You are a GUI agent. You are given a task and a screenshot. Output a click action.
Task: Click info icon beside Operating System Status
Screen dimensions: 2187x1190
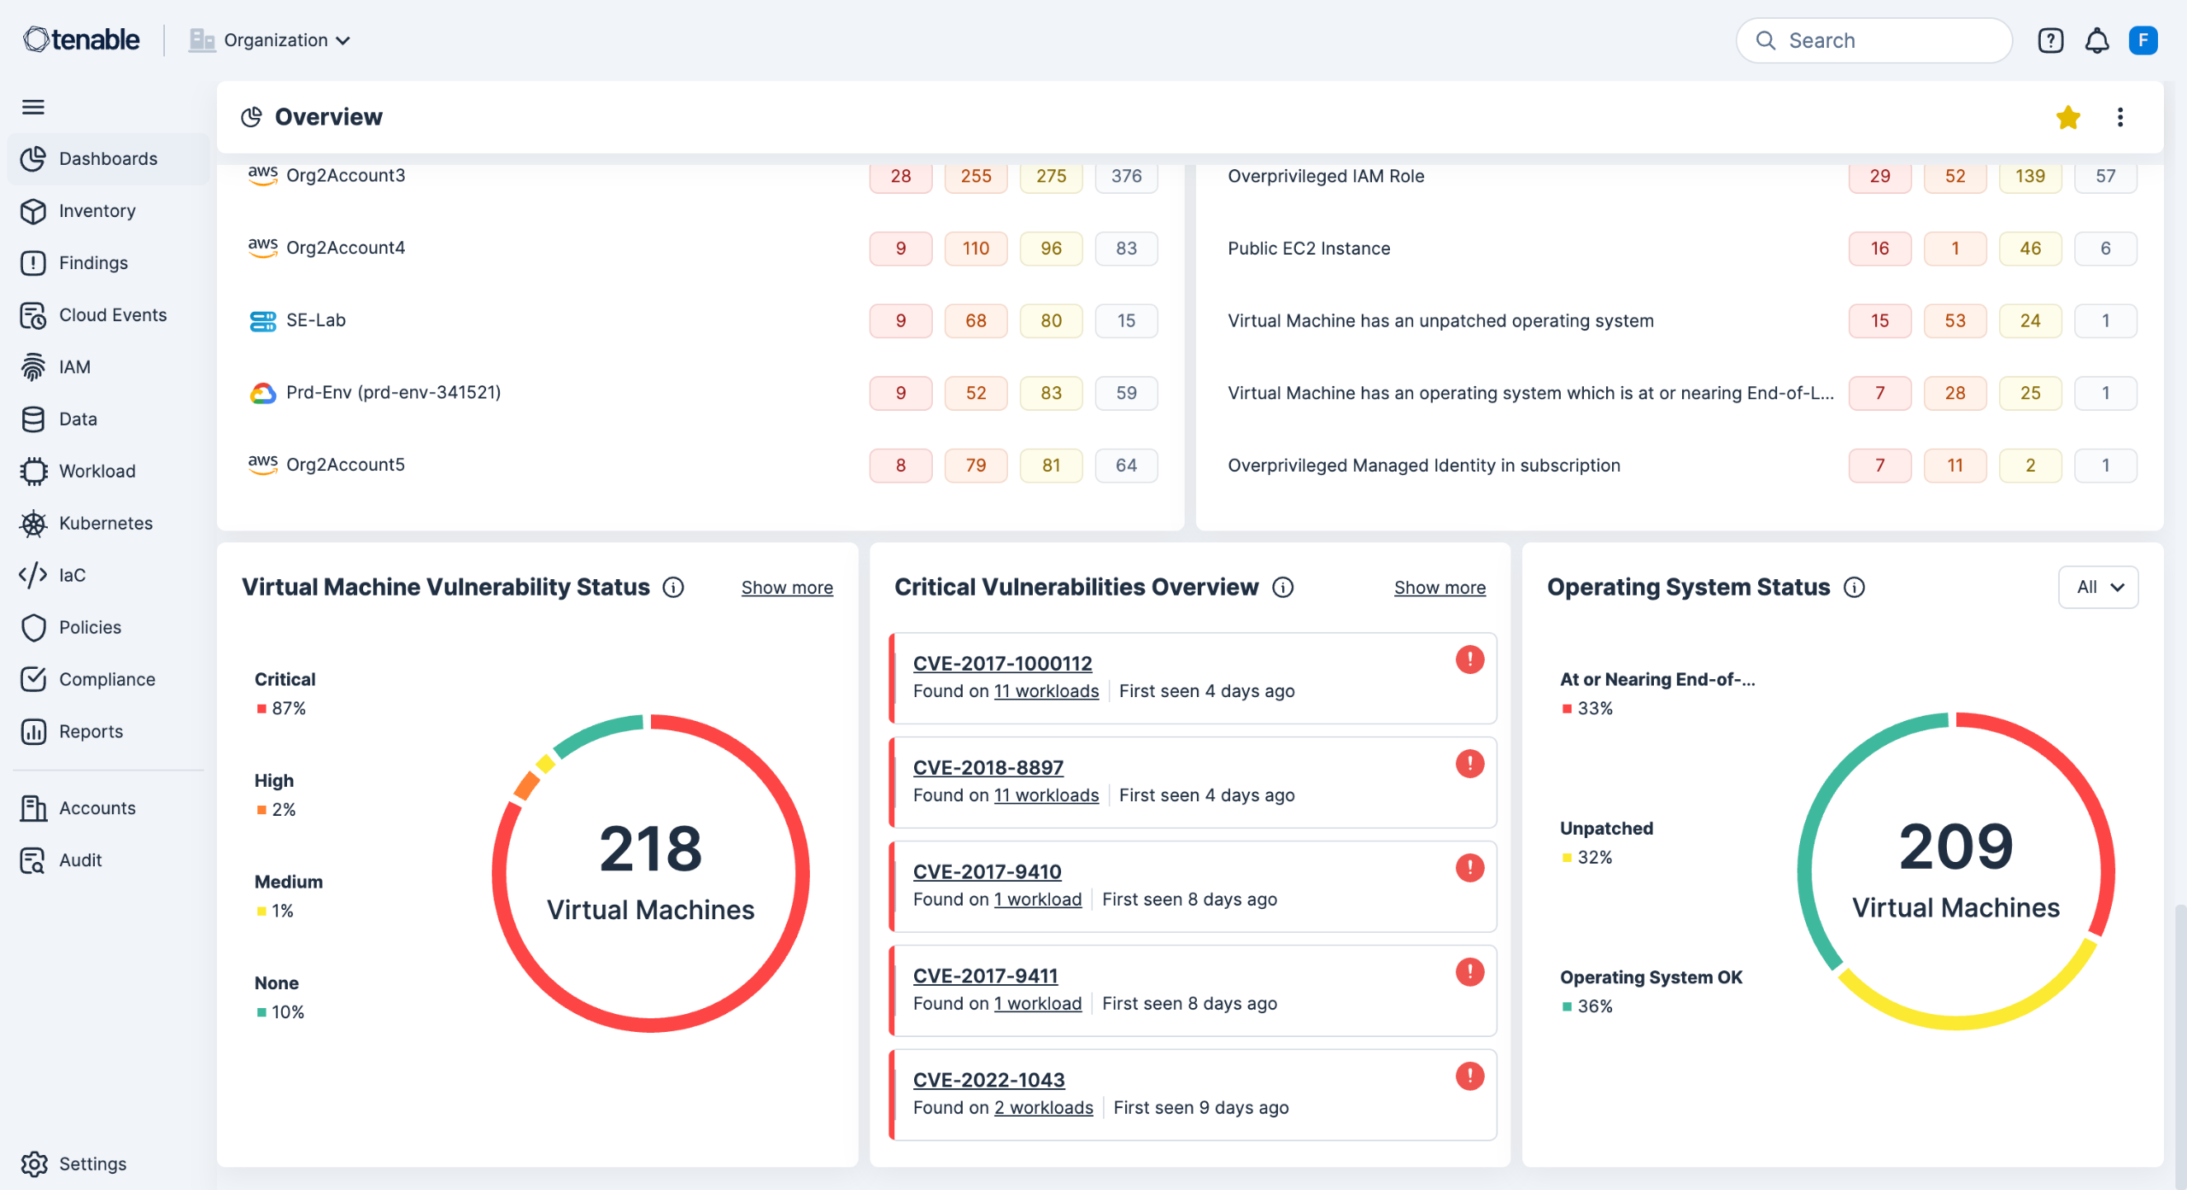[x=1854, y=587]
